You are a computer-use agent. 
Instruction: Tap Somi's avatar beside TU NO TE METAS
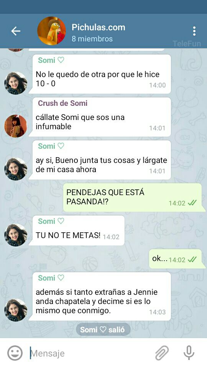click(x=16, y=235)
